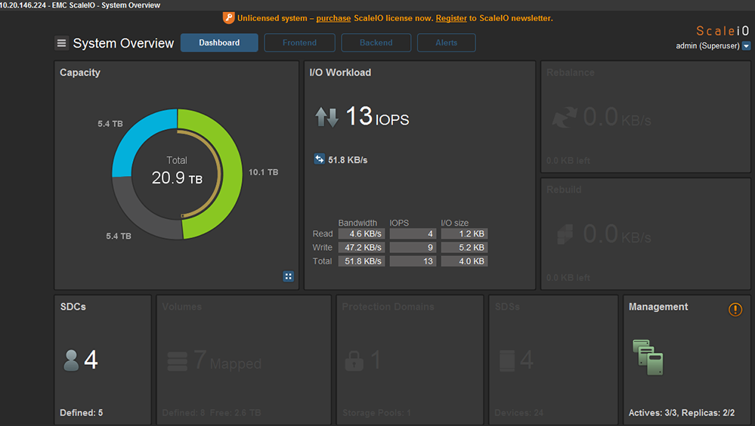Click the Capacity panel title

(x=80, y=73)
